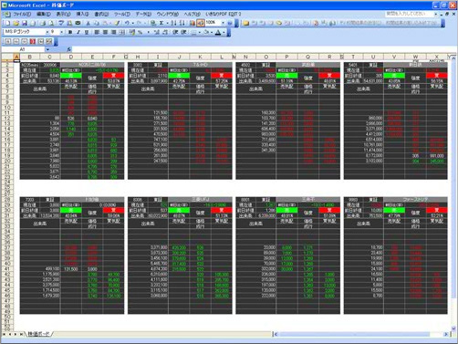Screen dimensions: 458x344
Task: Open the Chart Wizard icon
Action: pyautogui.click(x=192, y=23)
